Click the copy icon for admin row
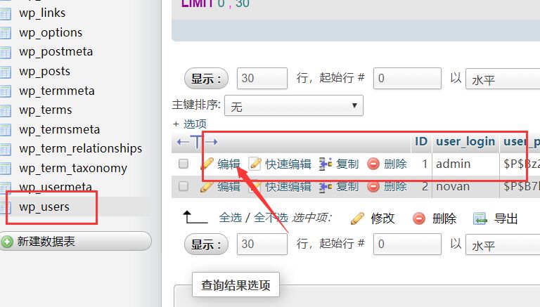Screen dimensions: 540x307 326,164
